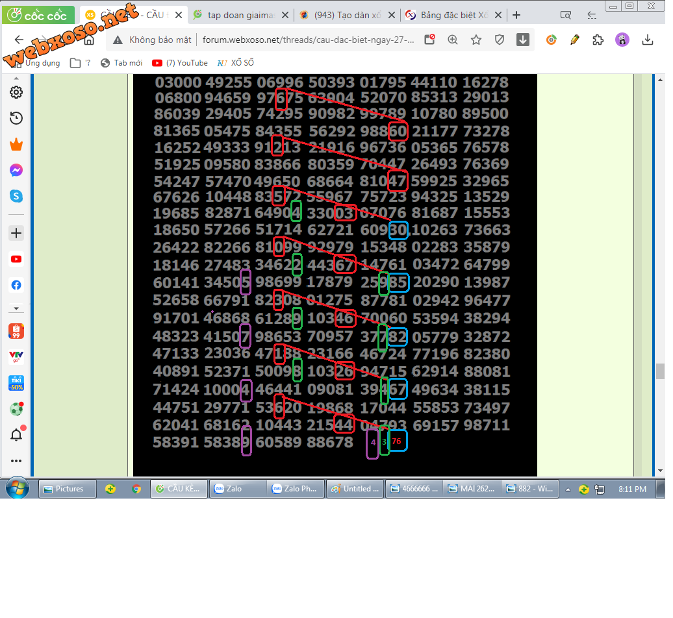Click the tab search icon in title bar
The height and width of the screenshot is (618, 673).
(566, 16)
